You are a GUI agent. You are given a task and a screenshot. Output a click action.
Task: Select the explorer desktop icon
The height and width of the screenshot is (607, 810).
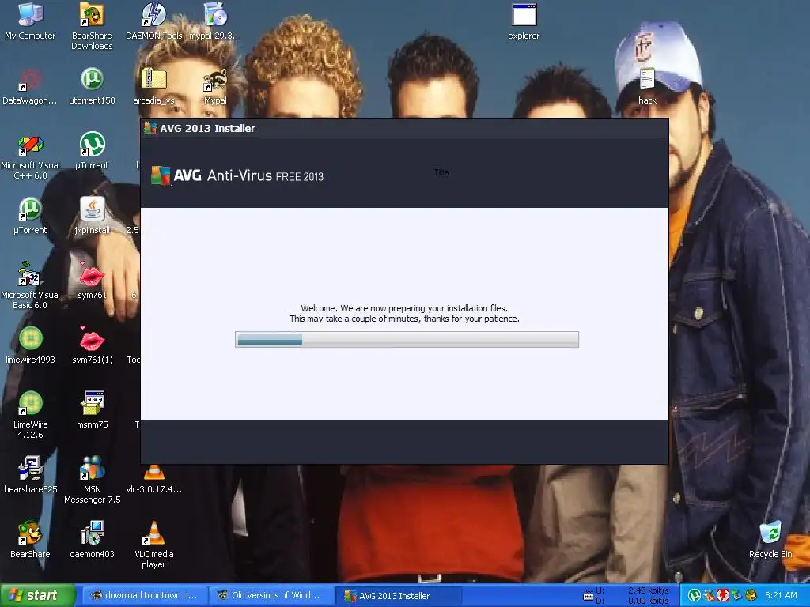pos(524,21)
